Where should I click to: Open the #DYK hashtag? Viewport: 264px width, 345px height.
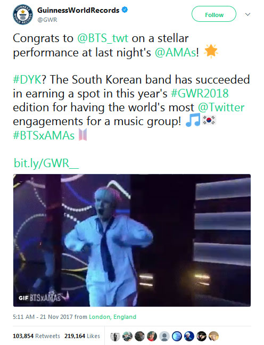pos(27,80)
